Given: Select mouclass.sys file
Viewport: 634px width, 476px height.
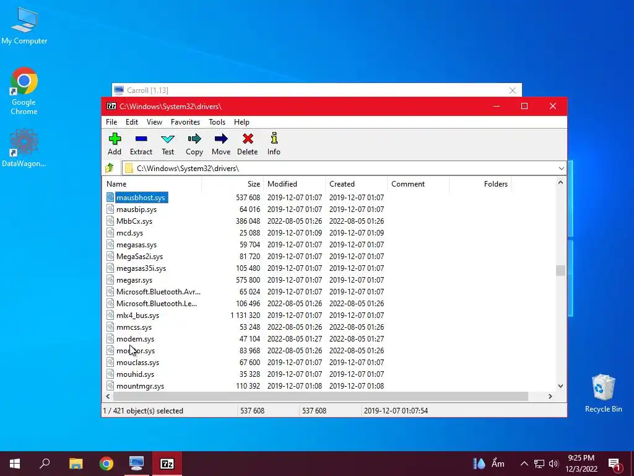Looking at the screenshot, I should click(137, 362).
